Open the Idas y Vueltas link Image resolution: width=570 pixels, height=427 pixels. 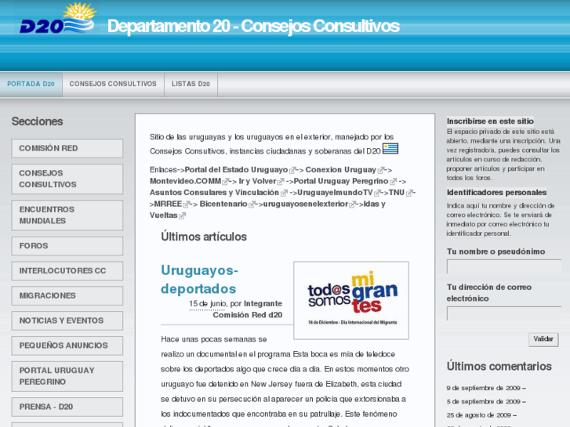pyautogui.click(x=375, y=204)
